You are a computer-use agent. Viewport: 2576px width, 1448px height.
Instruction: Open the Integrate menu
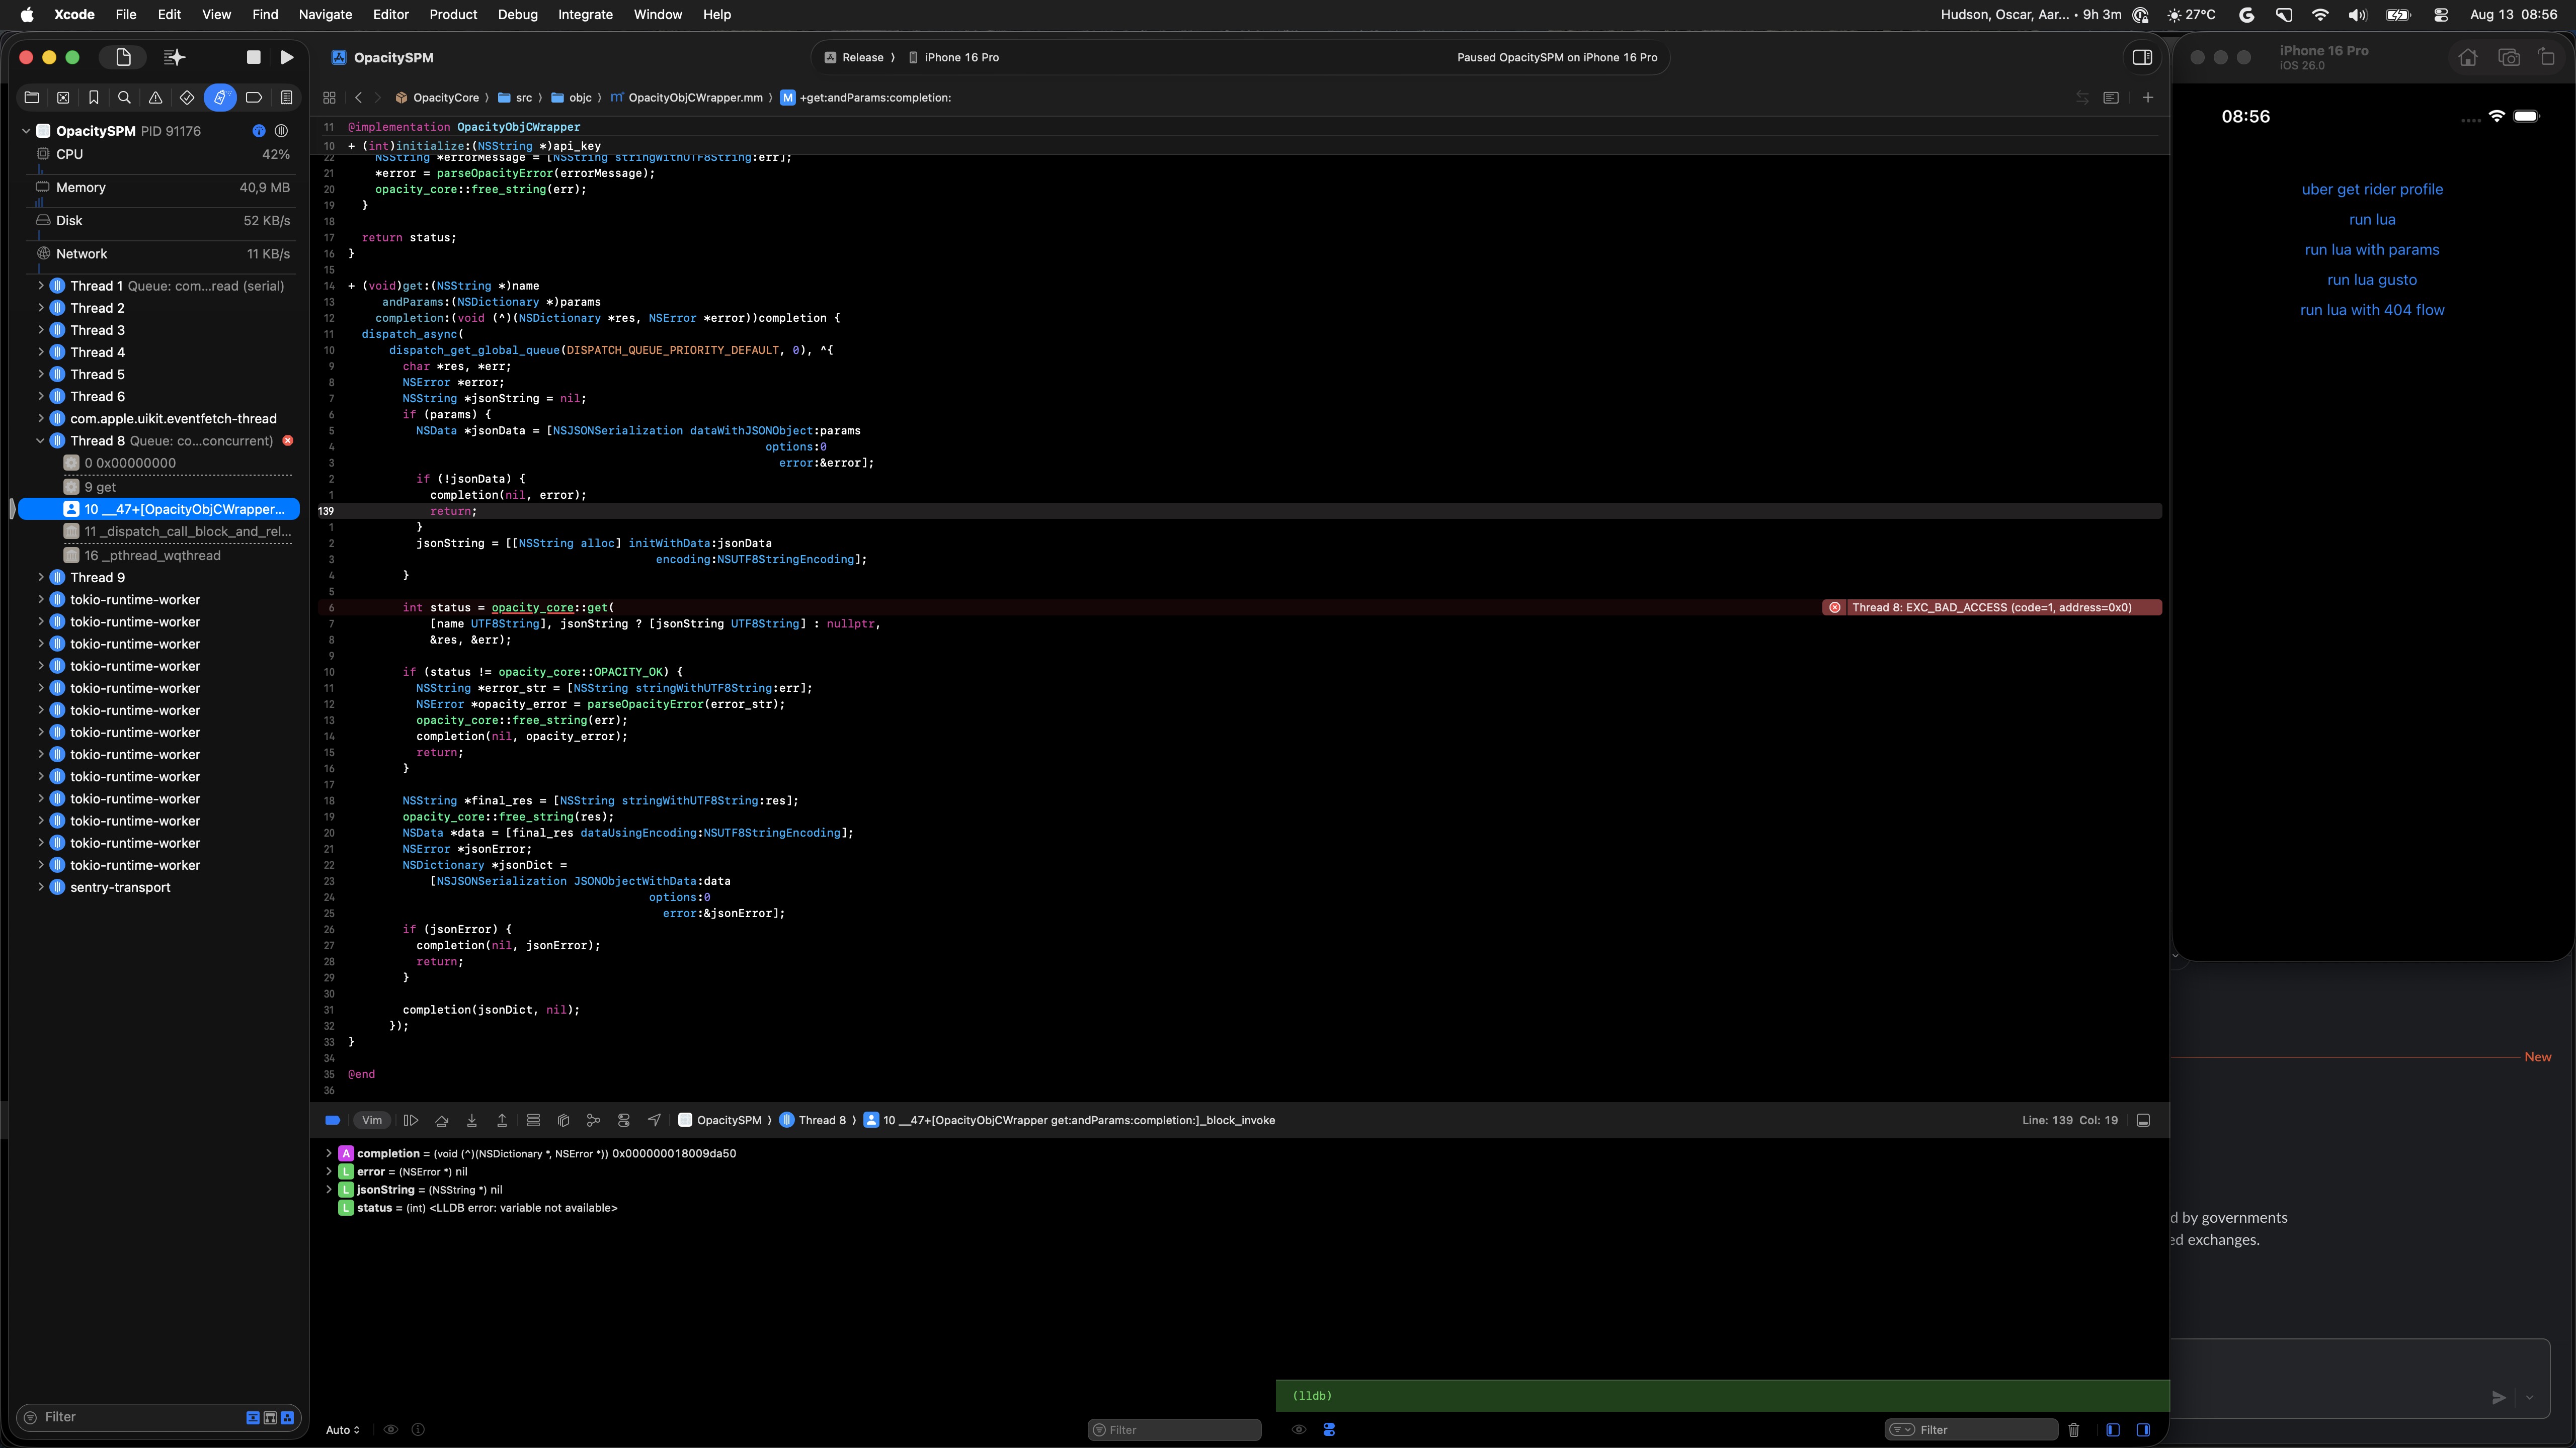[585, 14]
